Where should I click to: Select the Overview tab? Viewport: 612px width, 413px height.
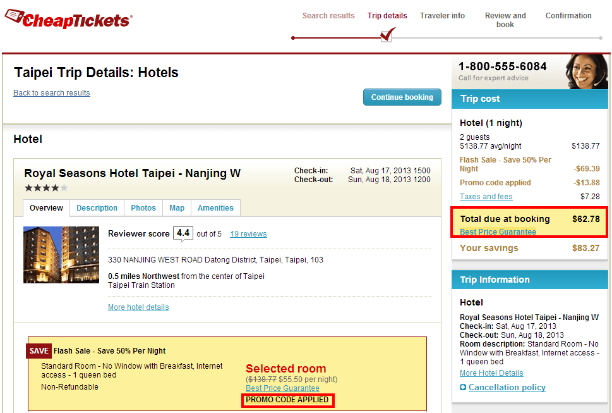(x=46, y=208)
